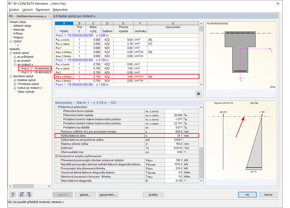Select the Materiály tree item

[19, 29]
